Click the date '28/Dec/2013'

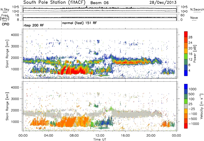point(163,2)
